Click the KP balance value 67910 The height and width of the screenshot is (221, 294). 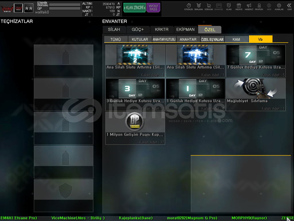(x=110, y=7)
